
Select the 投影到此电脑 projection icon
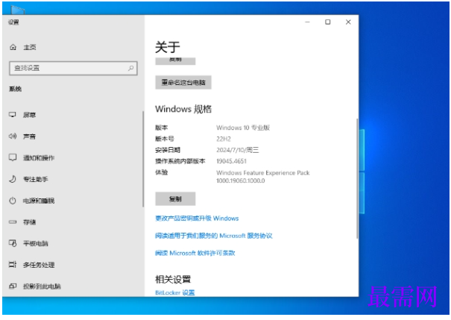point(13,286)
